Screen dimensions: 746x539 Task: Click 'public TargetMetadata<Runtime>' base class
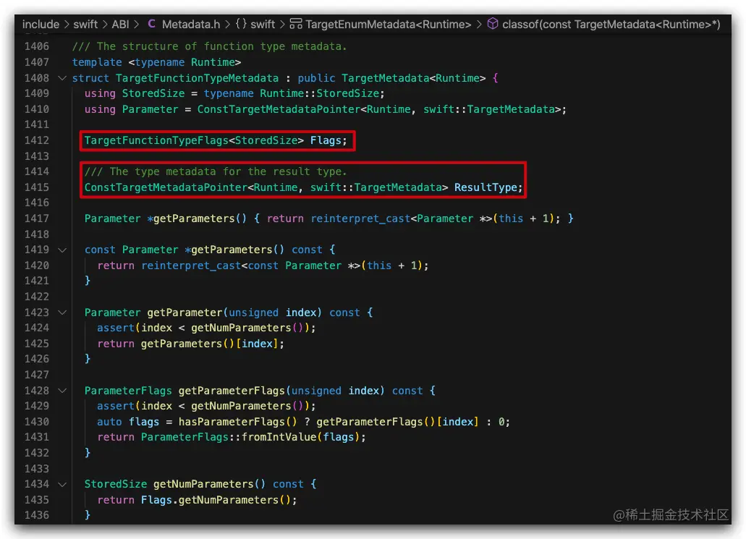(391, 78)
